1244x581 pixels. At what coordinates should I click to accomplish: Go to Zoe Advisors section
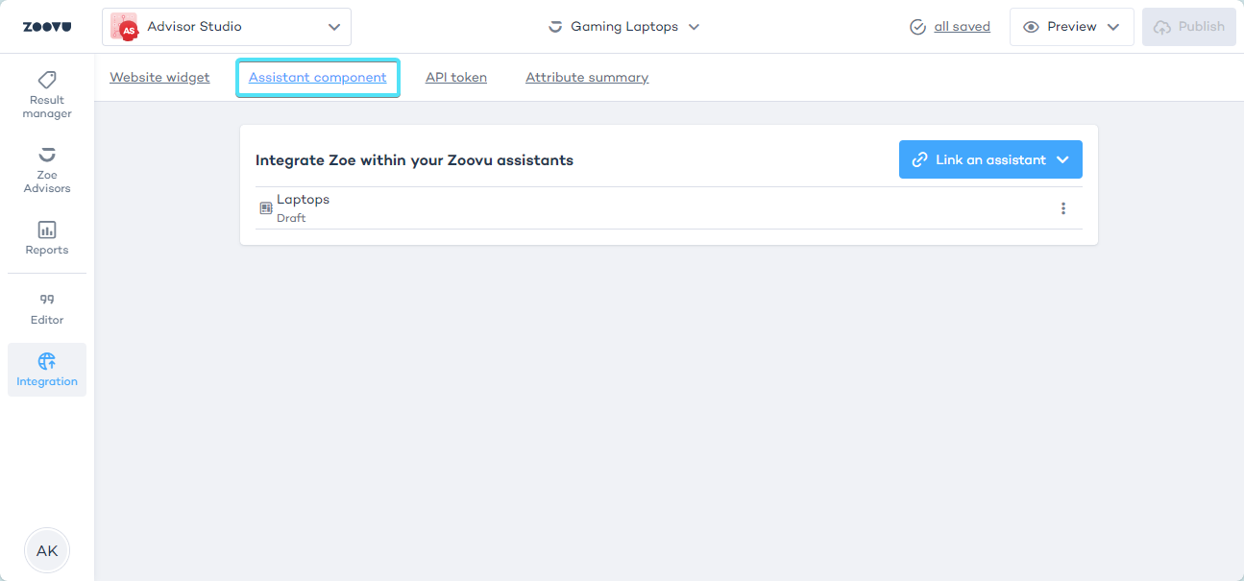tap(47, 168)
